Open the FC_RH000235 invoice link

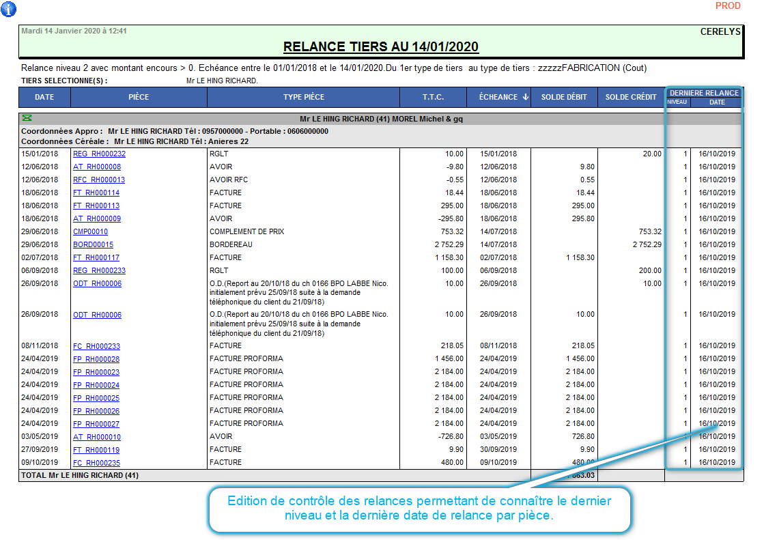click(96, 464)
